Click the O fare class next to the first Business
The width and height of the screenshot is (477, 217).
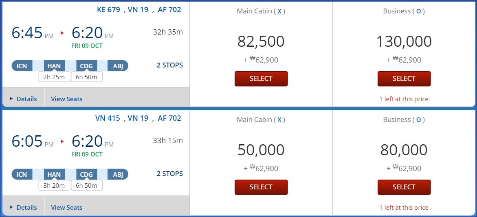click(x=418, y=11)
